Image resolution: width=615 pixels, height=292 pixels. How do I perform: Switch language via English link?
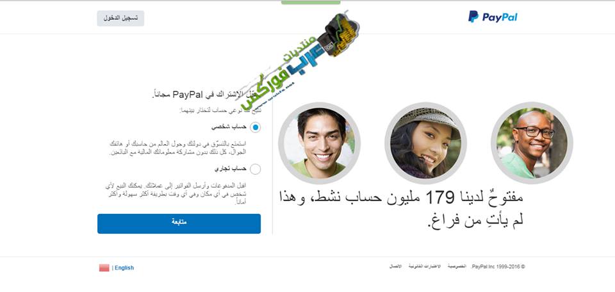[x=124, y=268]
